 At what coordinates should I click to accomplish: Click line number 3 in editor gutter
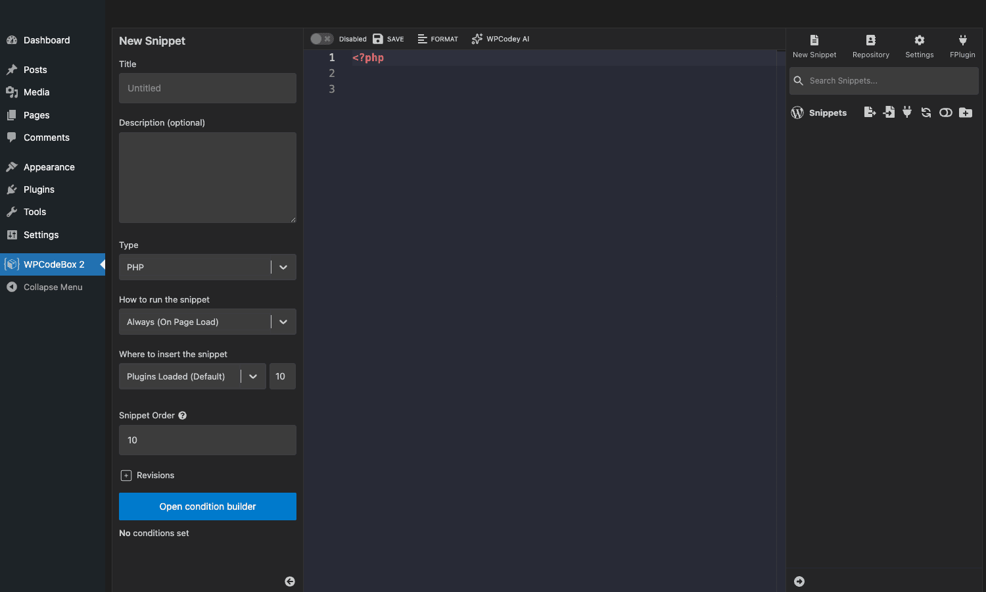332,89
